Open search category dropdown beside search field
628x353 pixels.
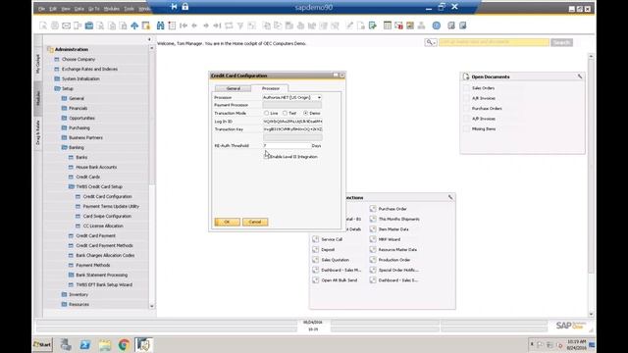click(x=431, y=42)
